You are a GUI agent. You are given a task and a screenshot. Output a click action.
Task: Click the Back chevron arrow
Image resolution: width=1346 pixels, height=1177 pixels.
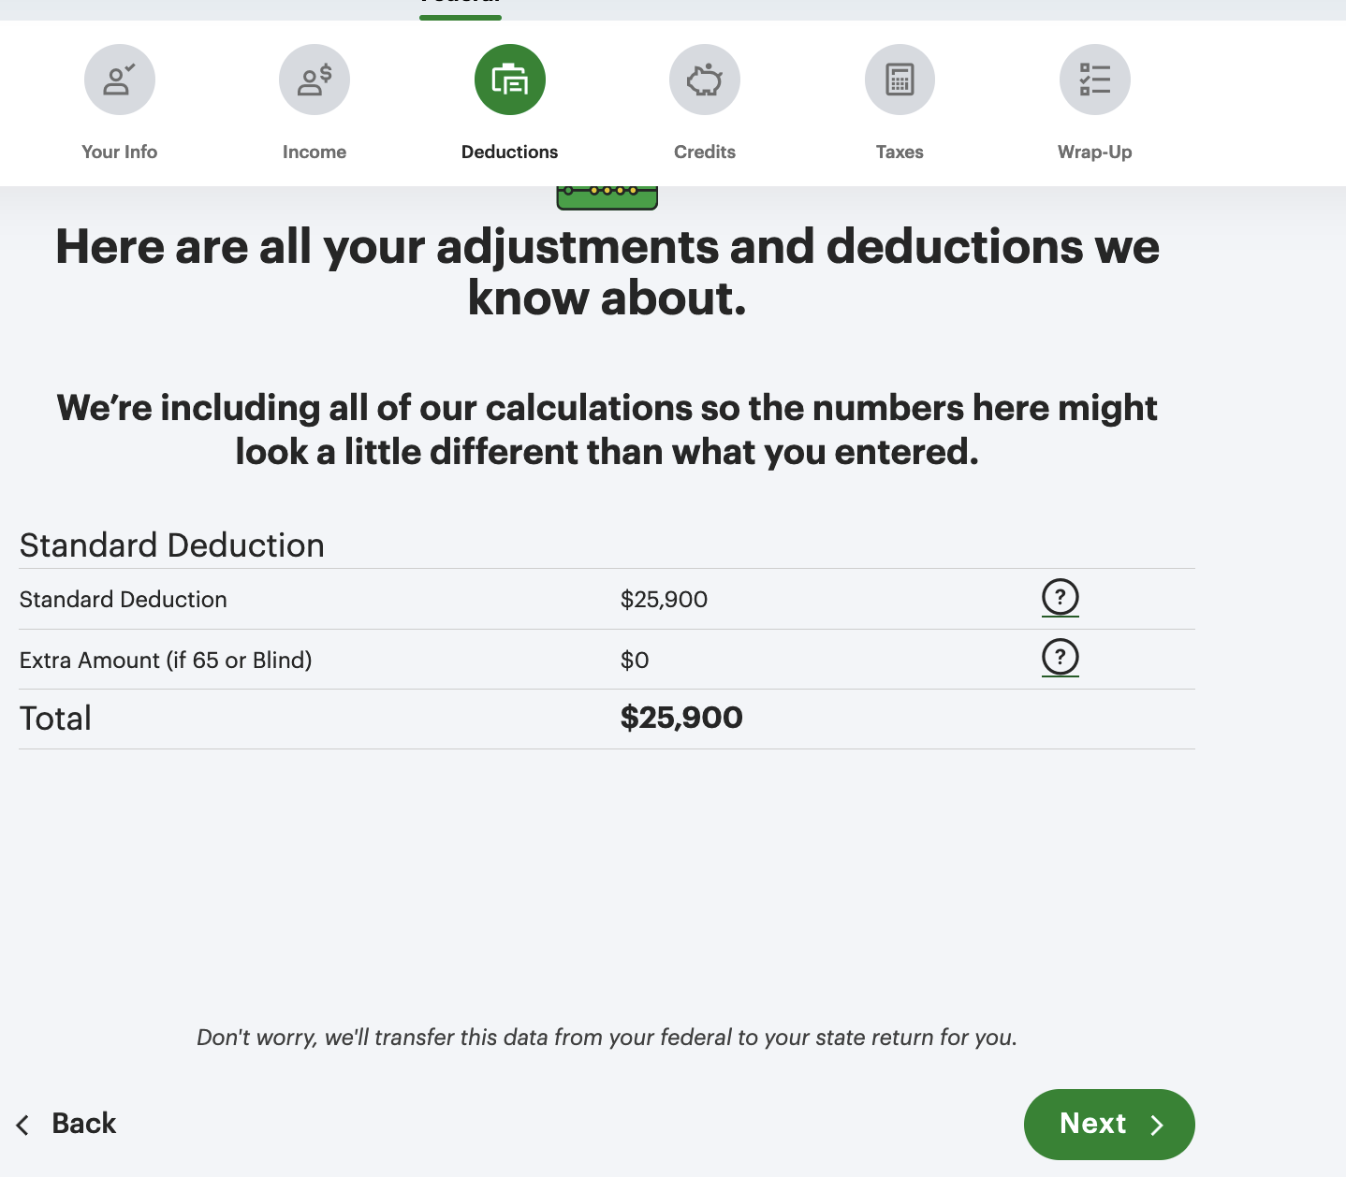[23, 1125]
